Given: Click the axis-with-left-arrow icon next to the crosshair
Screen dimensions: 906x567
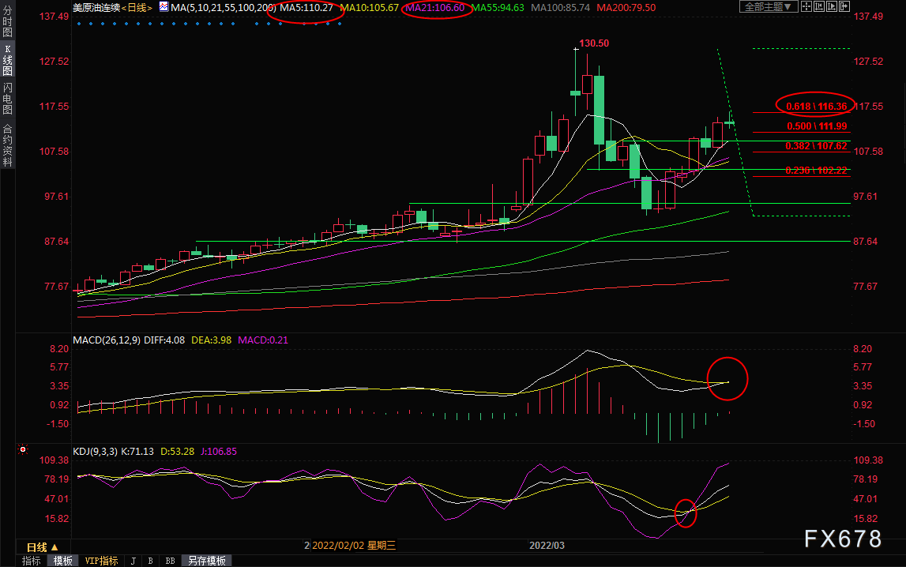Looking at the screenshot, I should (x=819, y=6).
